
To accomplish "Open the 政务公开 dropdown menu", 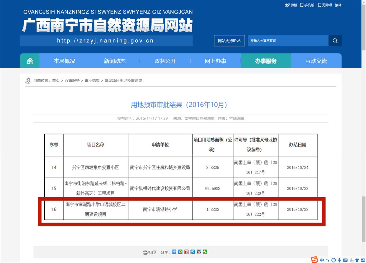I will pyautogui.click(x=165, y=61).
